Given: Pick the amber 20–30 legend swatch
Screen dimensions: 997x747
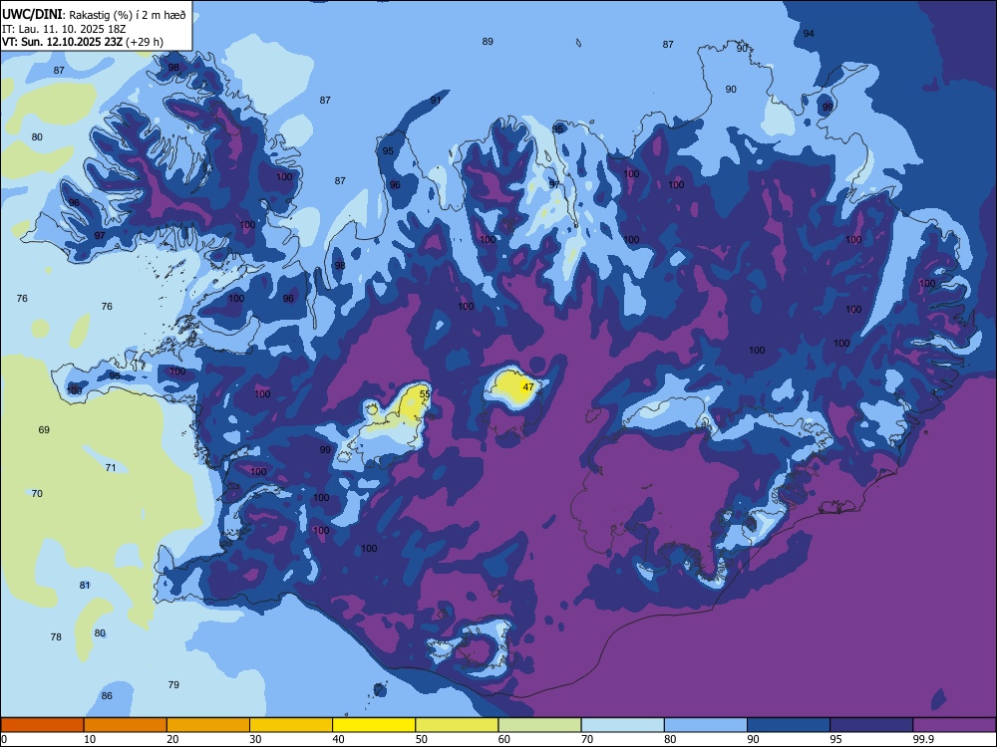Looking at the screenshot, I should click(208, 725).
